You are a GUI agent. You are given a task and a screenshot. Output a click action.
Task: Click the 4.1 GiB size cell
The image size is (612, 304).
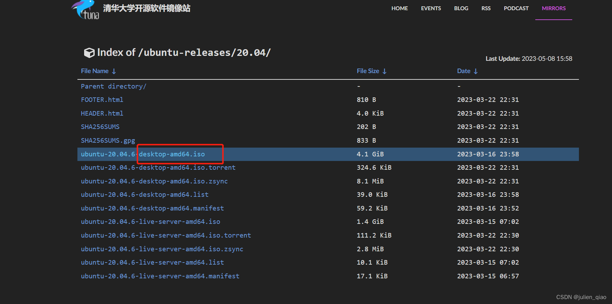[x=370, y=154]
